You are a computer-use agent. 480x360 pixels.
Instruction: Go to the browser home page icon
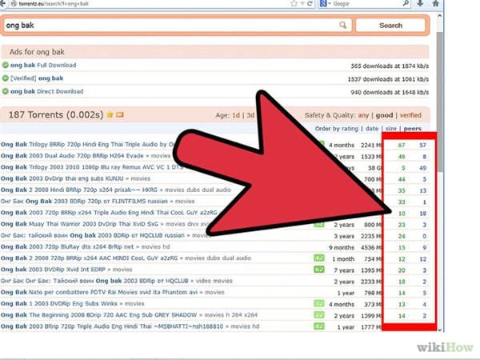click(x=435, y=4)
